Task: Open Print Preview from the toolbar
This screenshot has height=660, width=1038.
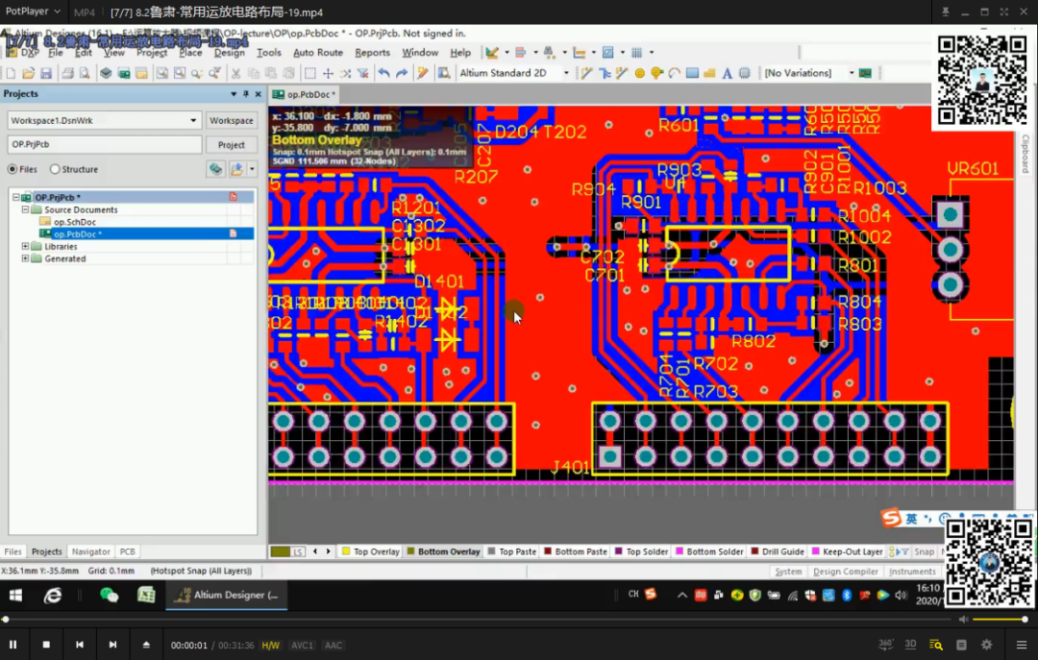Action: click(85, 73)
